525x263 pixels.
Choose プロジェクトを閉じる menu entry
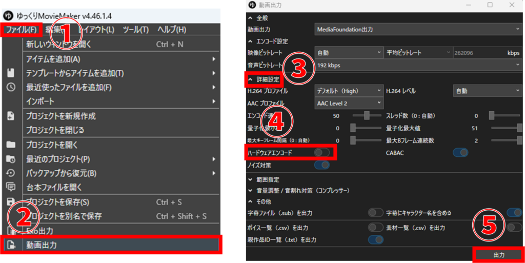120,130
